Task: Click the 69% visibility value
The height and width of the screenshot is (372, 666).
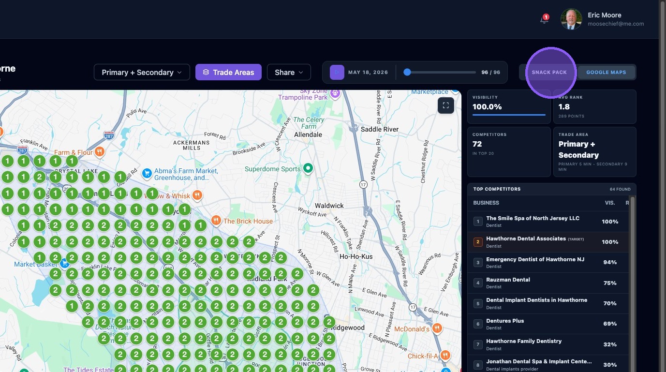Action: (610, 324)
